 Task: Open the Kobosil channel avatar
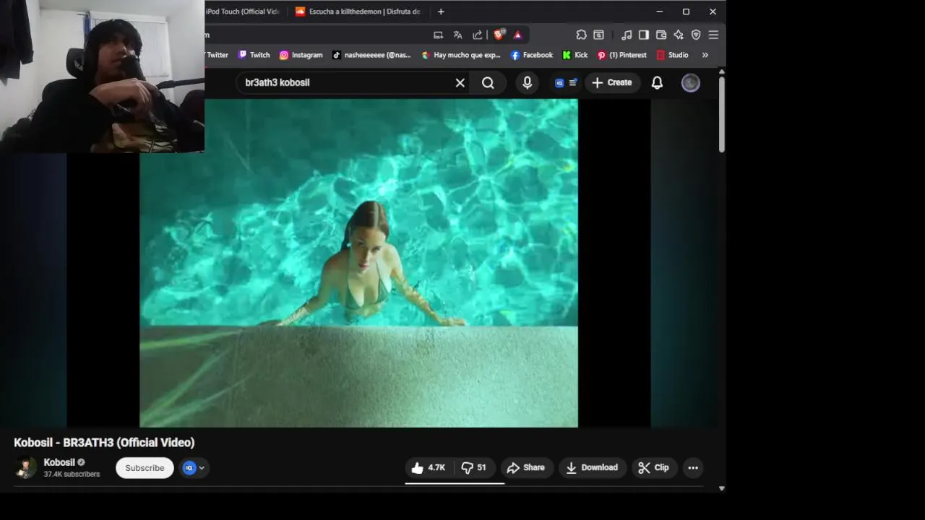tap(25, 468)
